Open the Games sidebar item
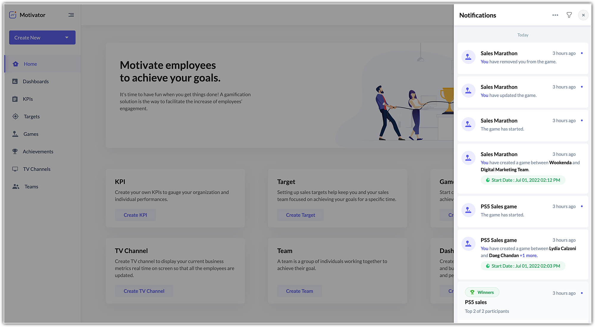Image resolution: width=595 pixels, height=327 pixels. click(x=31, y=134)
